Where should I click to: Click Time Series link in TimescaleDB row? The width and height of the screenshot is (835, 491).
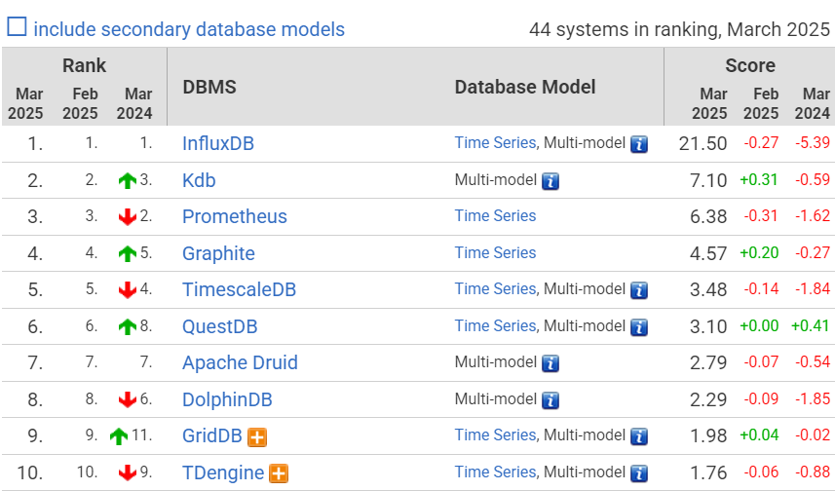pyautogui.click(x=495, y=288)
